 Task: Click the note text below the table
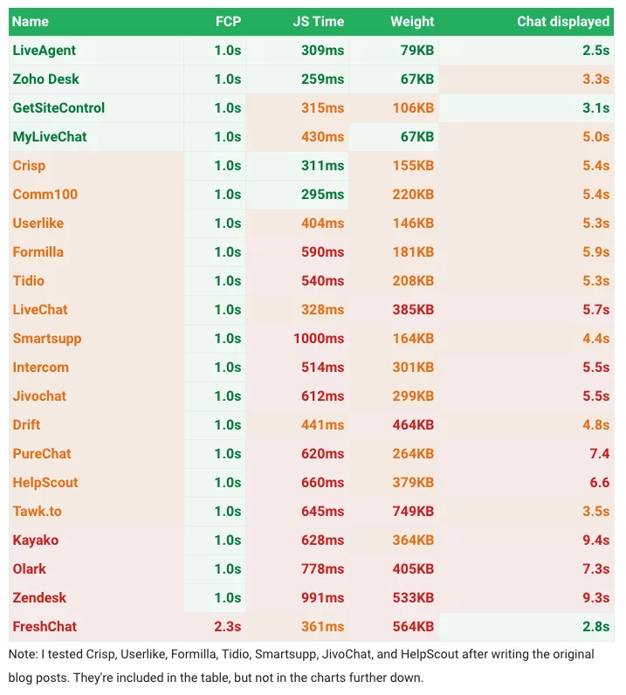pos(301,665)
